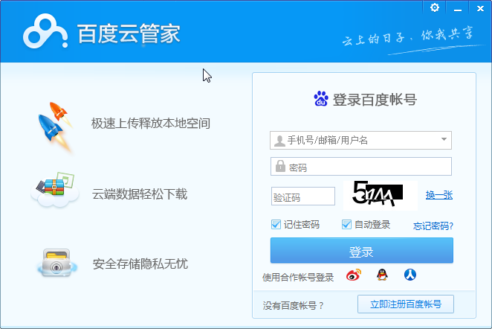Screen dimensions: 492x329
Task: Click the cloud download chest icon
Action: (x=55, y=190)
